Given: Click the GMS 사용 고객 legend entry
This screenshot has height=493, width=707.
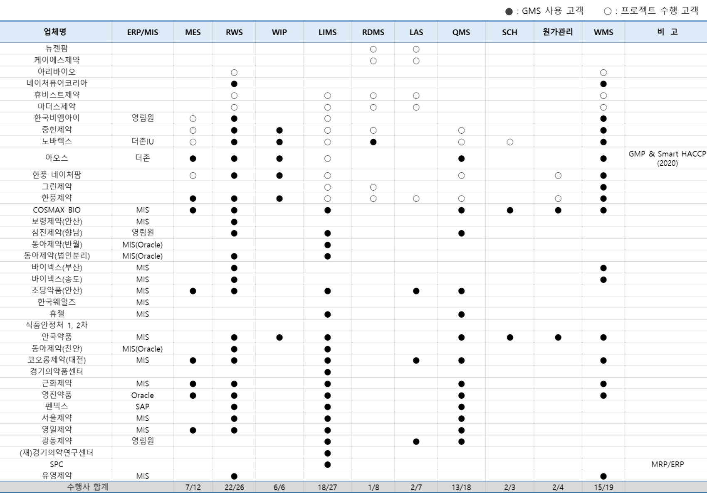Looking at the screenshot, I should (544, 11).
